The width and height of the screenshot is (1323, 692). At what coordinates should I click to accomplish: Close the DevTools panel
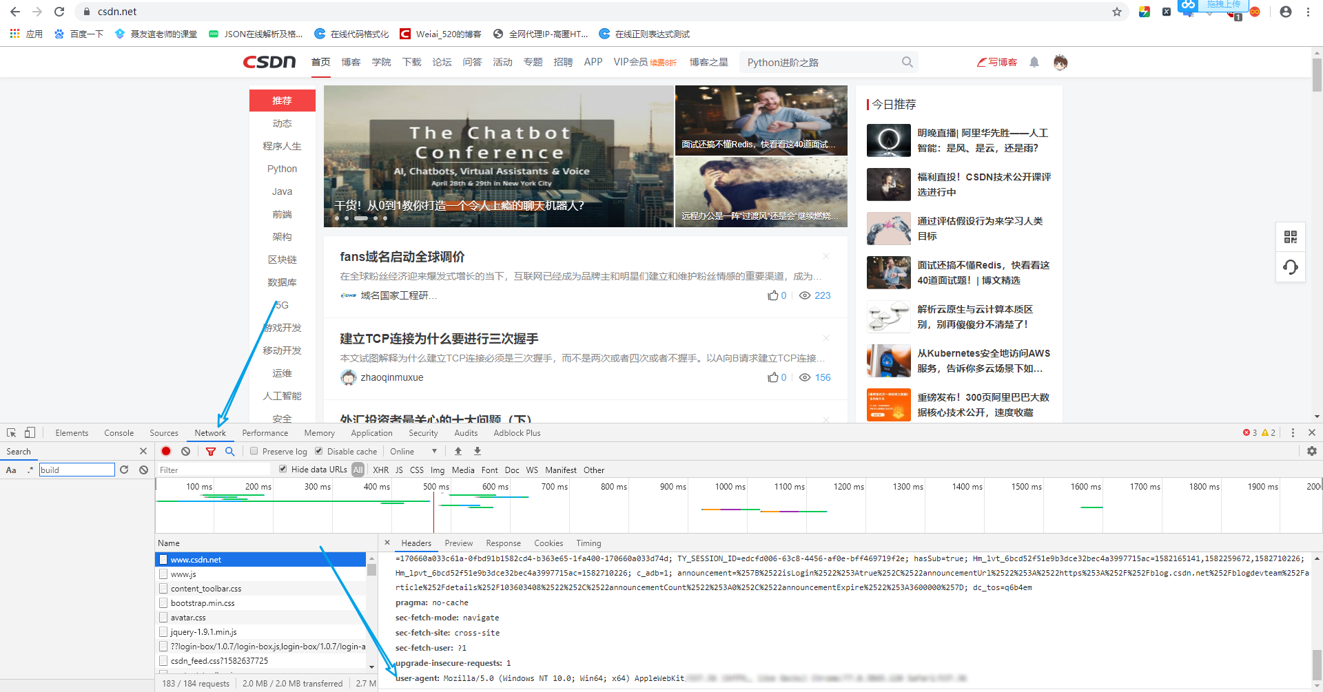[x=1312, y=432]
